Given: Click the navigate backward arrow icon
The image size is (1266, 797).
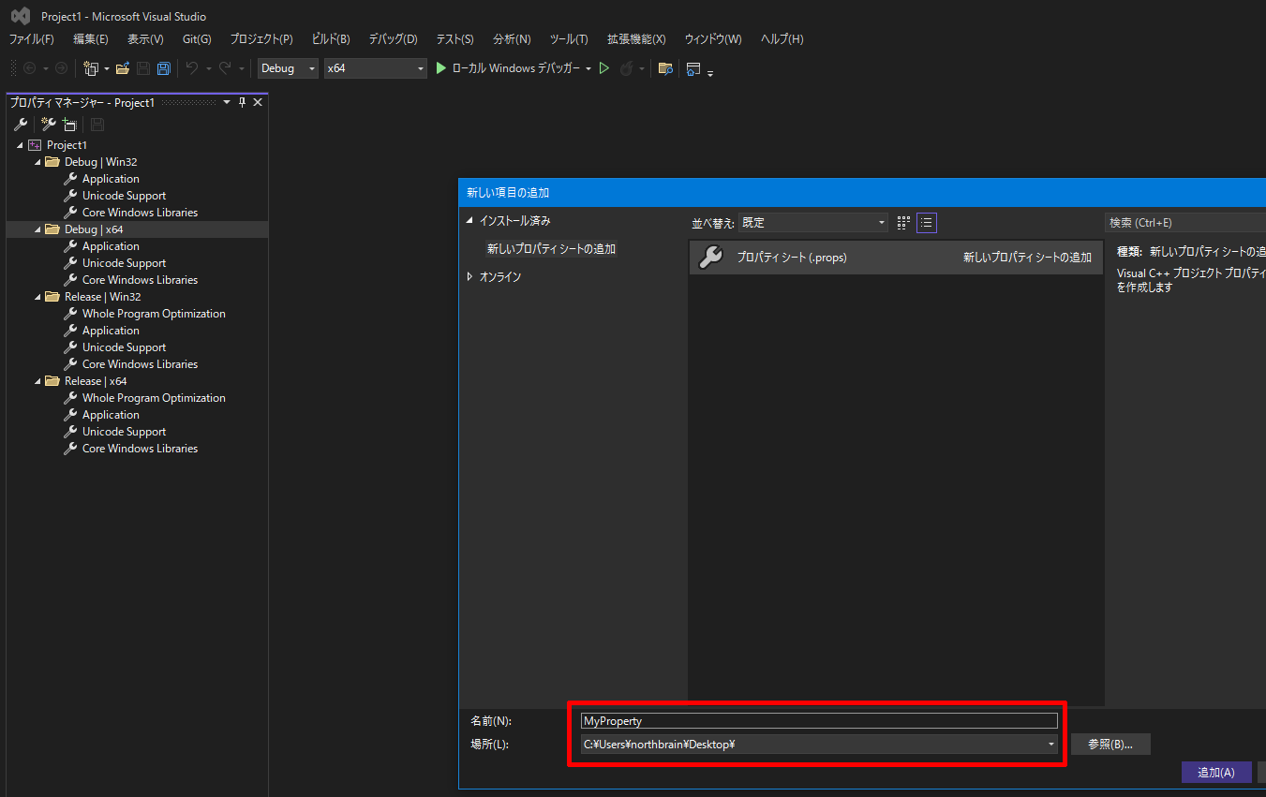Looking at the screenshot, I should tap(30, 68).
